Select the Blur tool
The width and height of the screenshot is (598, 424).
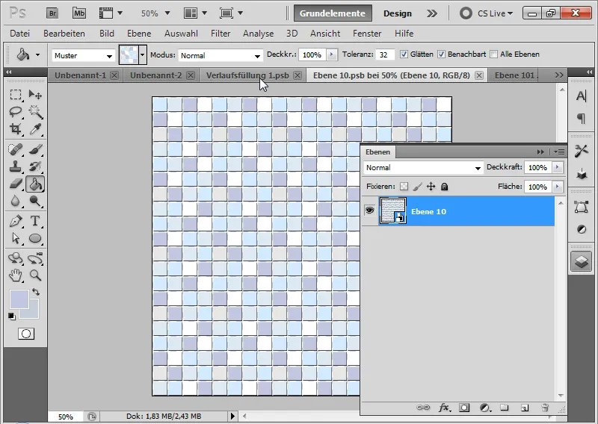[16, 201]
